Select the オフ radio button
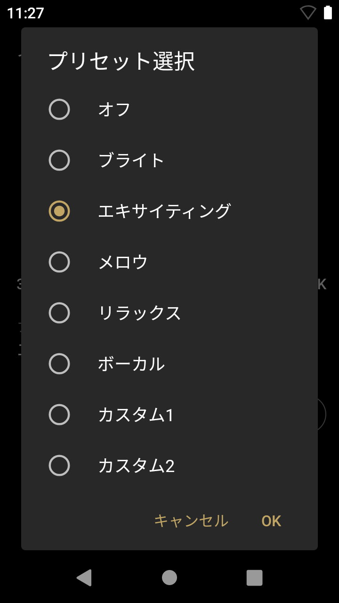This screenshot has width=339, height=603. (59, 109)
